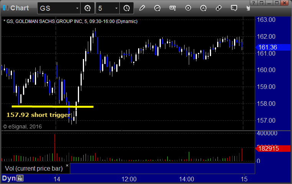This screenshot has width=292, height=184.
Task: Open the symbol settings gear icon
Action: click(87, 8)
